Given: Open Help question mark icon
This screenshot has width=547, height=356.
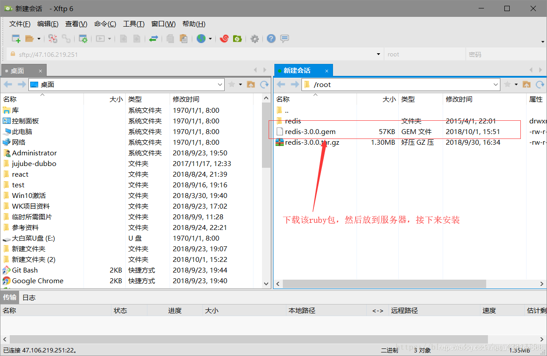Looking at the screenshot, I should 271,39.
